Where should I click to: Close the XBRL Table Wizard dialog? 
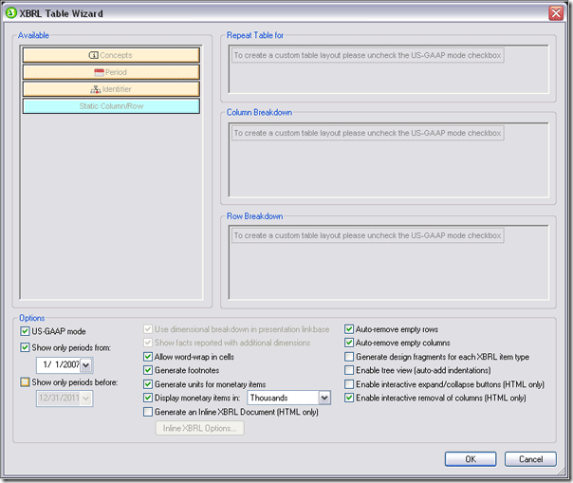556,13
